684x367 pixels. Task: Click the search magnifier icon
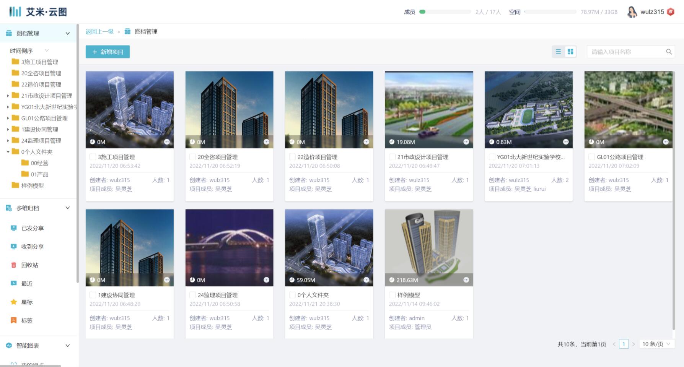(669, 52)
